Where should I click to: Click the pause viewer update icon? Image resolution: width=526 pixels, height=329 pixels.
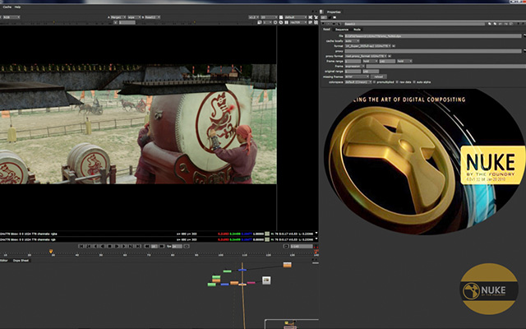click(x=287, y=22)
